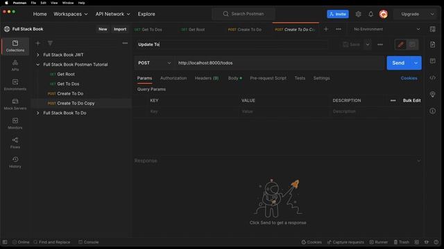Open the POST method dropdown
The width and height of the screenshot is (444, 249).
pos(154,63)
